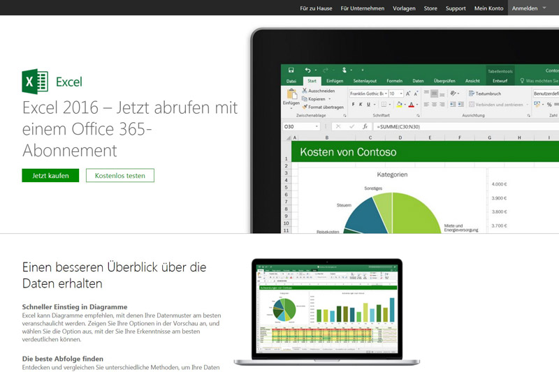This screenshot has width=559, height=372.
Task: Expand the Zwischenablage dialog launcher
Action: (x=344, y=115)
